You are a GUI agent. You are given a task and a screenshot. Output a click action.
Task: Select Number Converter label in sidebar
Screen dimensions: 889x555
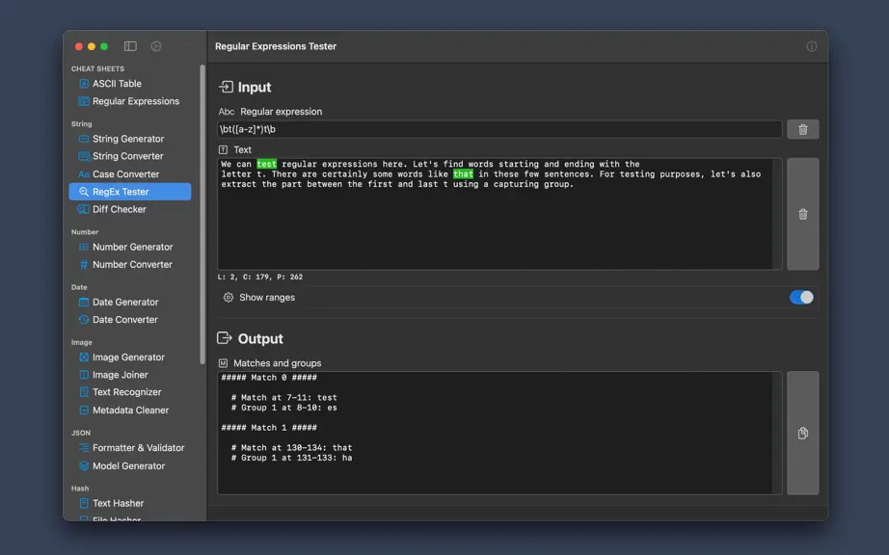click(133, 264)
